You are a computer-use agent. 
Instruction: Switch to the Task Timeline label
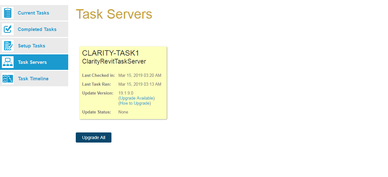pos(33,79)
